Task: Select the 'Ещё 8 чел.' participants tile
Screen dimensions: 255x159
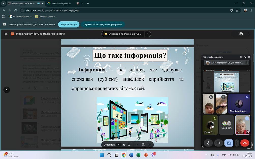Action: [x=226, y=125]
